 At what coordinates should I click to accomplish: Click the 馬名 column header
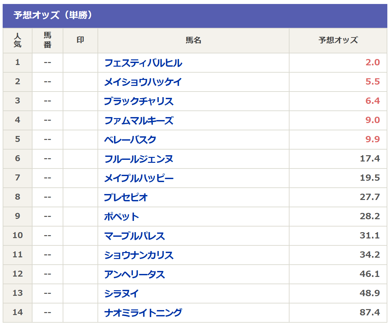point(193,40)
